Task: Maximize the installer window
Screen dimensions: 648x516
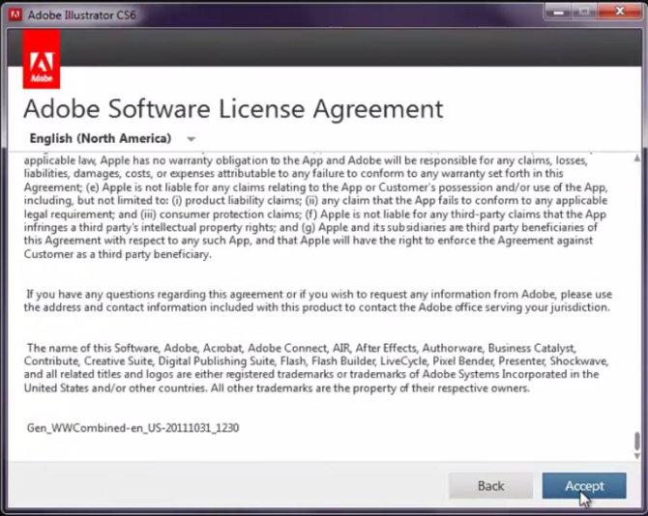Action: (x=584, y=12)
